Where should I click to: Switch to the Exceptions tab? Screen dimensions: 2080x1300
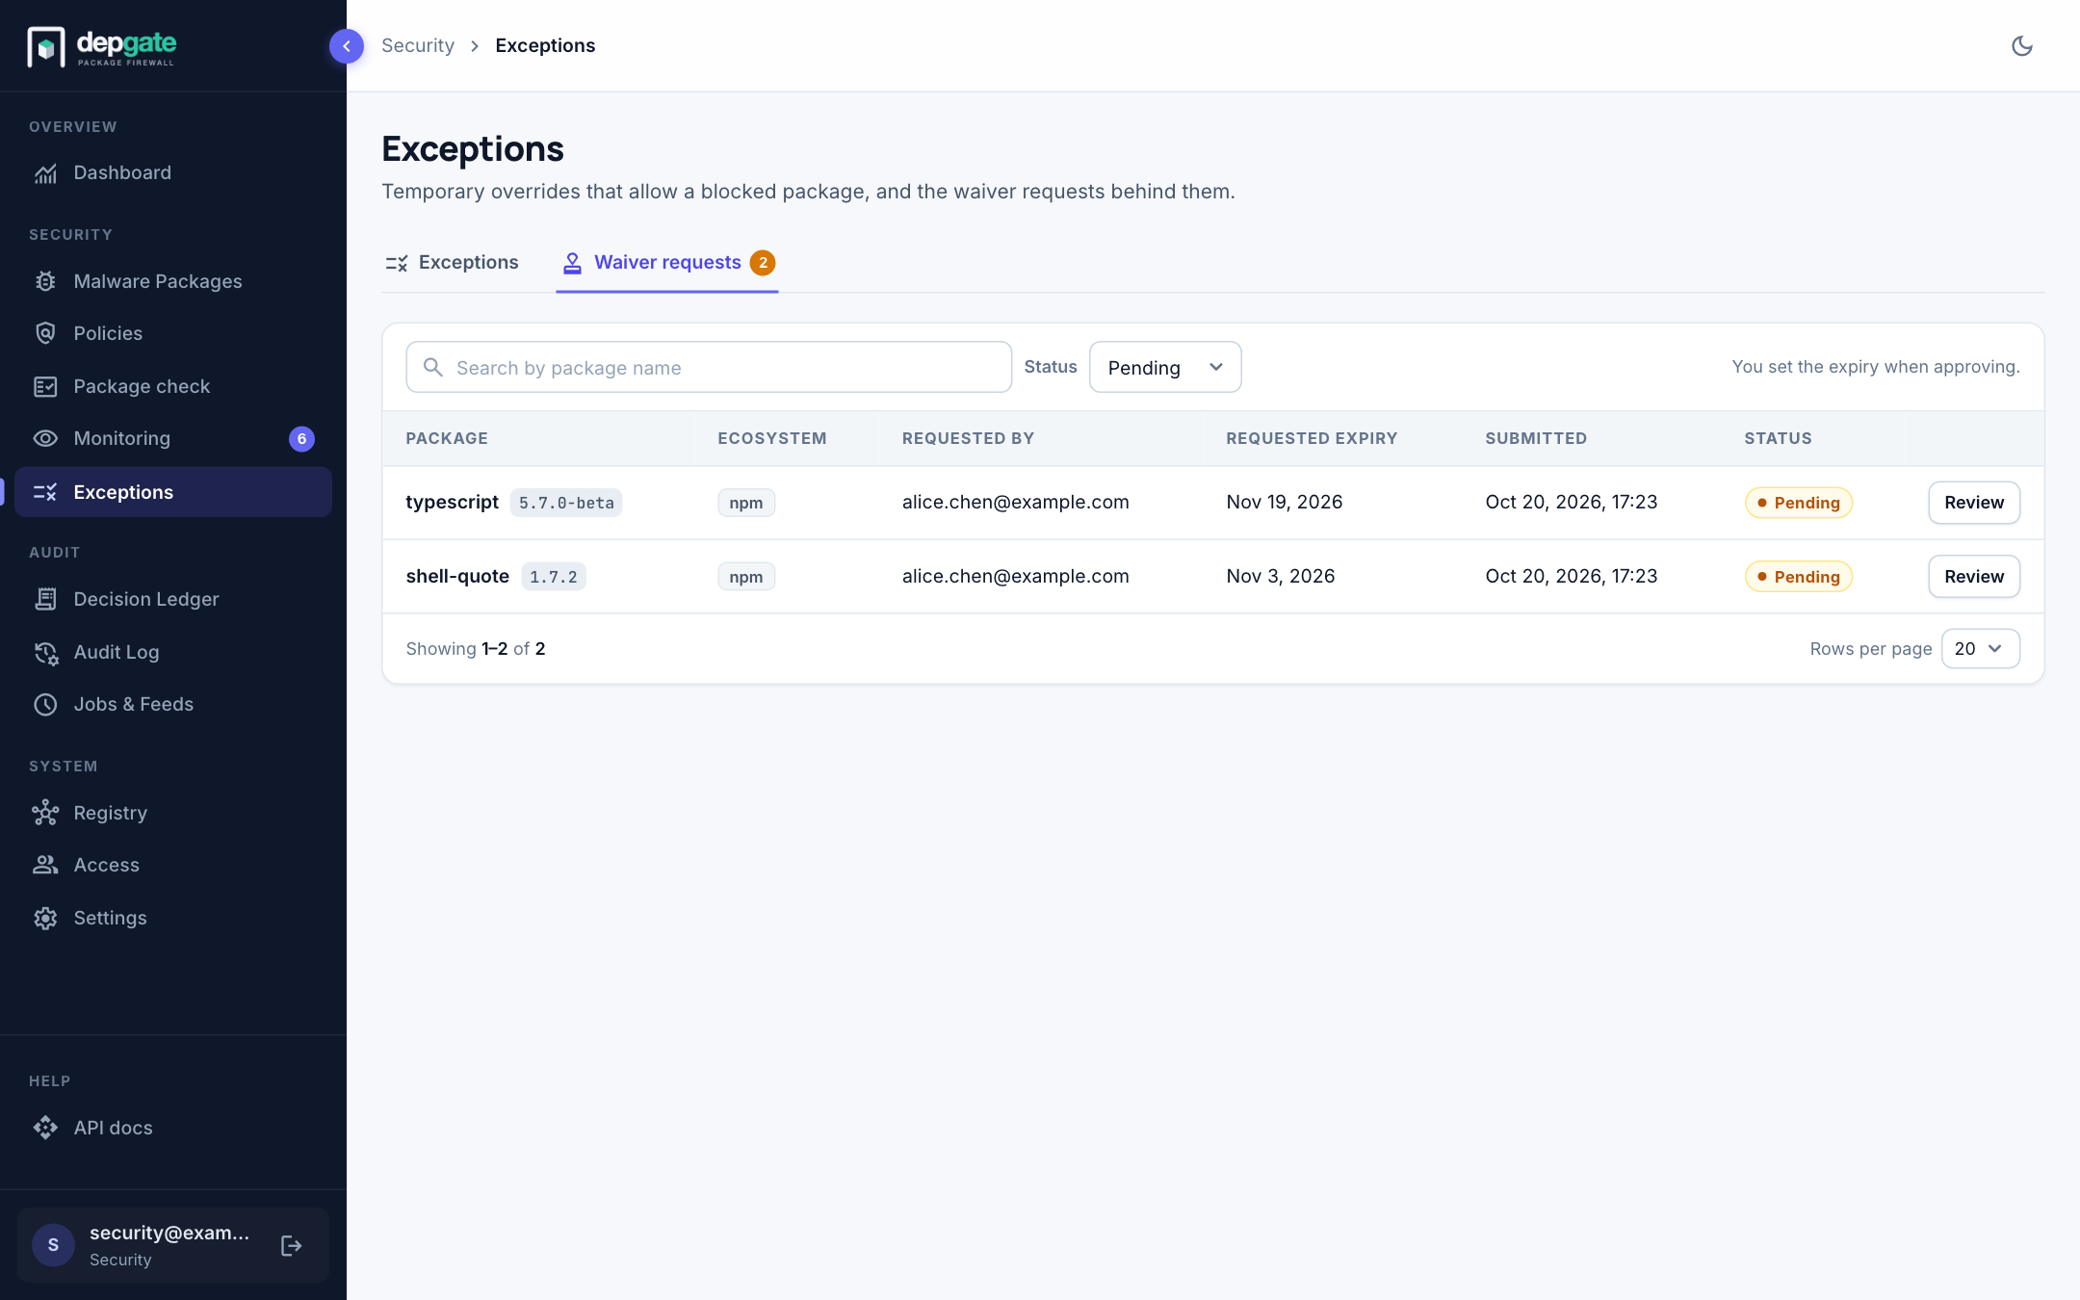(451, 262)
